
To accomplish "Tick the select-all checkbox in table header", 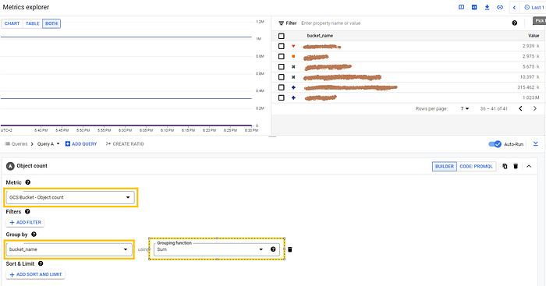I will point(282,36).
